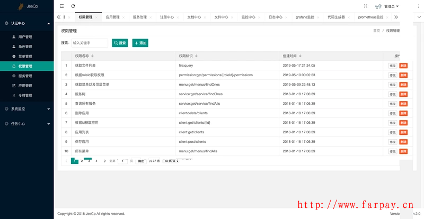Screen dimensions: 424x219
Task: Click the search keyword input field
Action: (x=89, y=43)
